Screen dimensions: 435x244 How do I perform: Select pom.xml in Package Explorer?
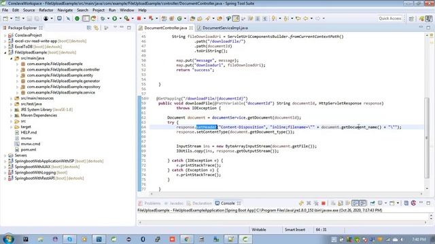pyautogui.click(x=29, y=150)
